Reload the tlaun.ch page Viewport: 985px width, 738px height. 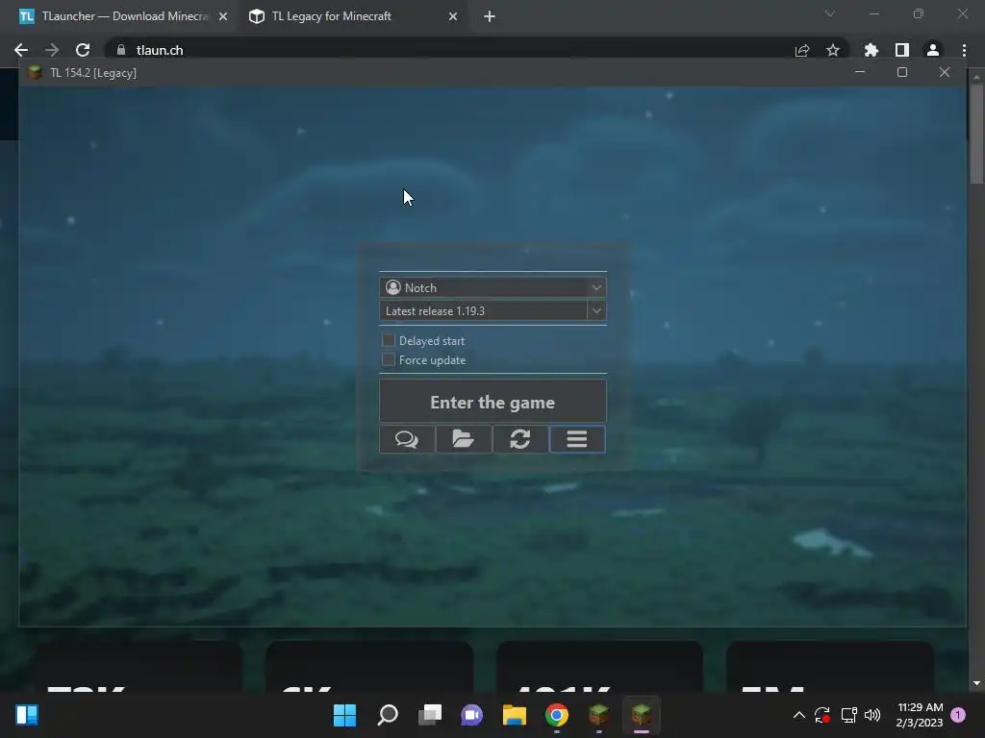[83, 50]
